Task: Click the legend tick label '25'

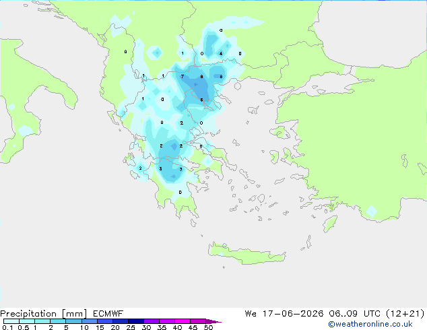Action: click(x=131, y=327)
